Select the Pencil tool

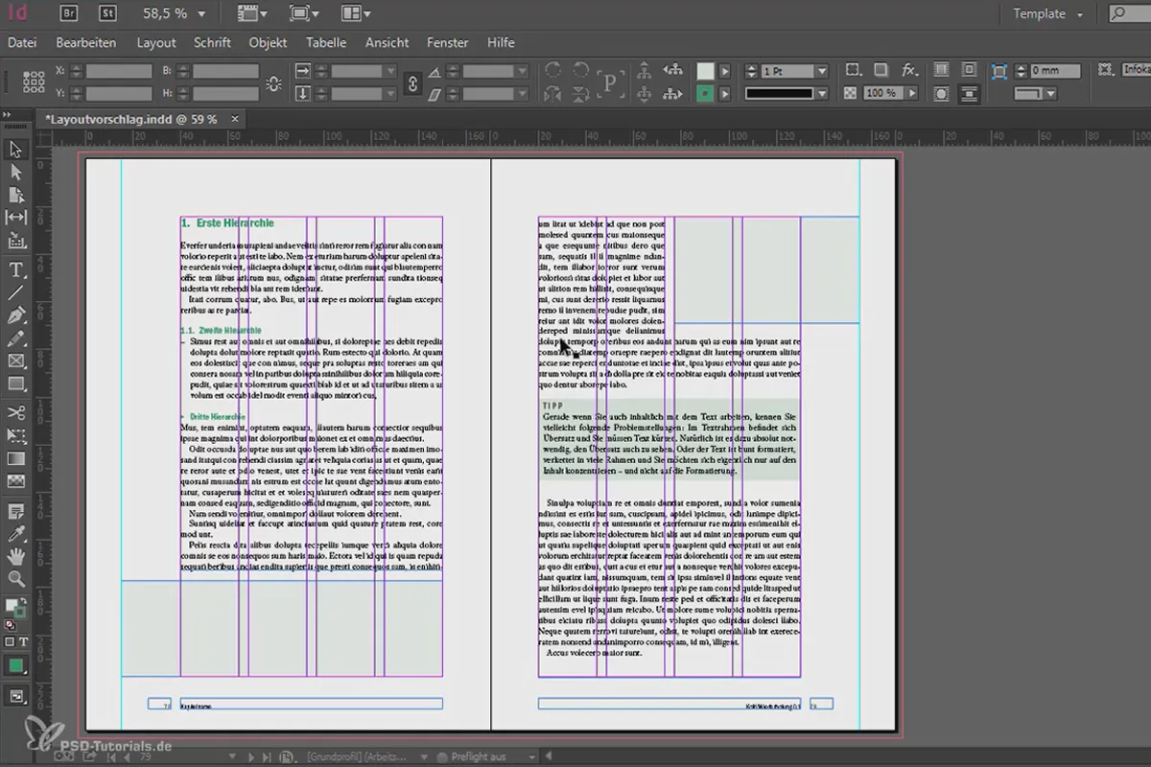click(x=15, y=338)
